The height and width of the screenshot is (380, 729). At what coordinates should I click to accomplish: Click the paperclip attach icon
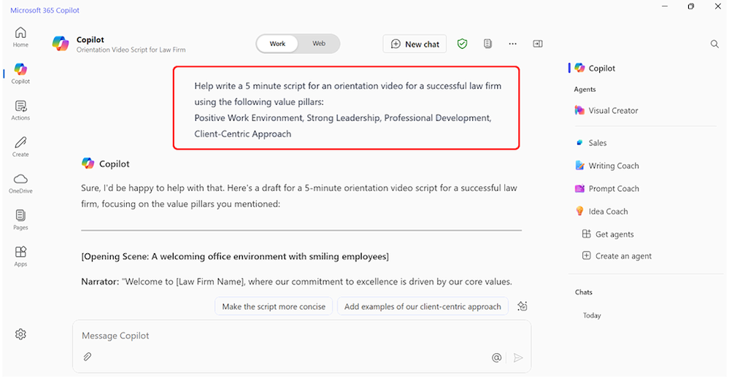click(x=88, y=357)
